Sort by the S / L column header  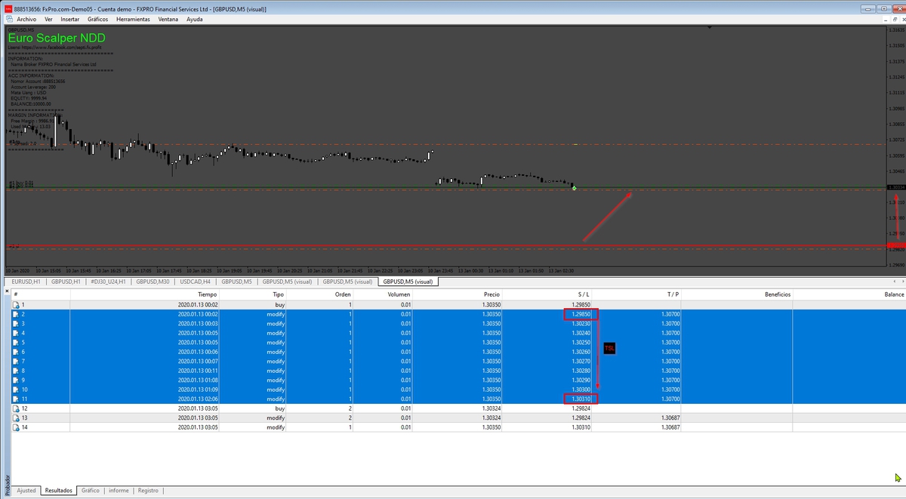point(548,294)
